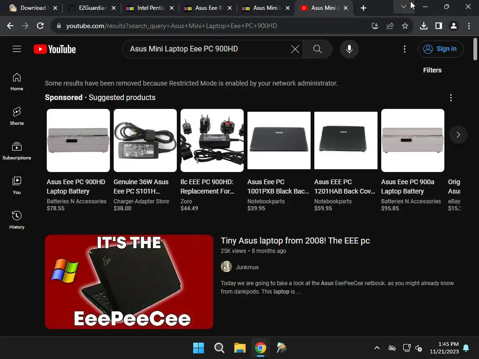Close the E2Guardian tab

(114, 8)
